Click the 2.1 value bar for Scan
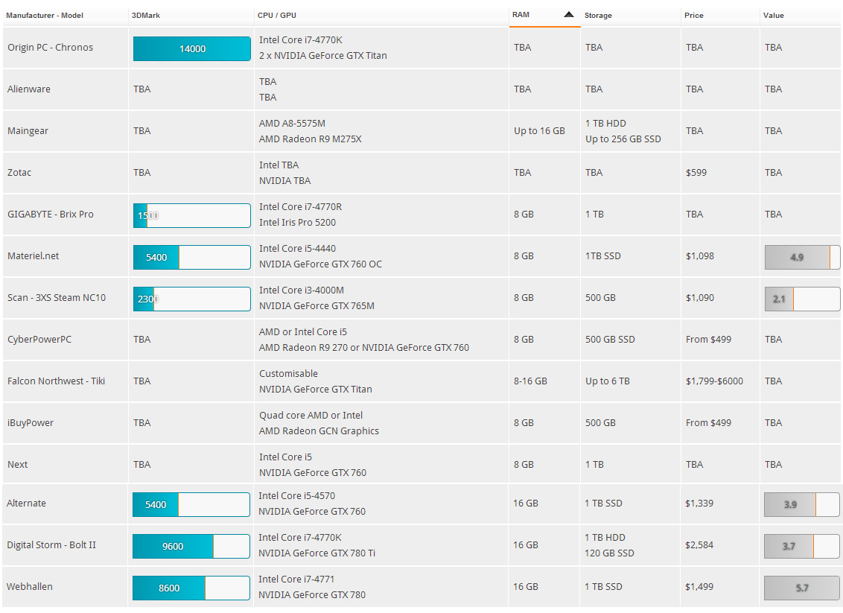 (802, 299)
